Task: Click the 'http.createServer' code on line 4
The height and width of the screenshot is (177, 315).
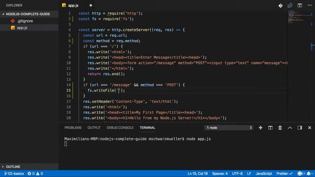Action: pyautogui.click(x=130, y=29)
